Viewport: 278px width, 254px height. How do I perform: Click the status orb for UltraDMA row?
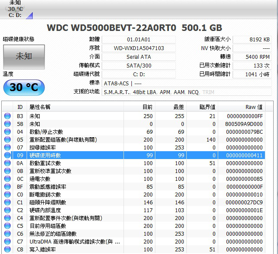tap(7, 242)
